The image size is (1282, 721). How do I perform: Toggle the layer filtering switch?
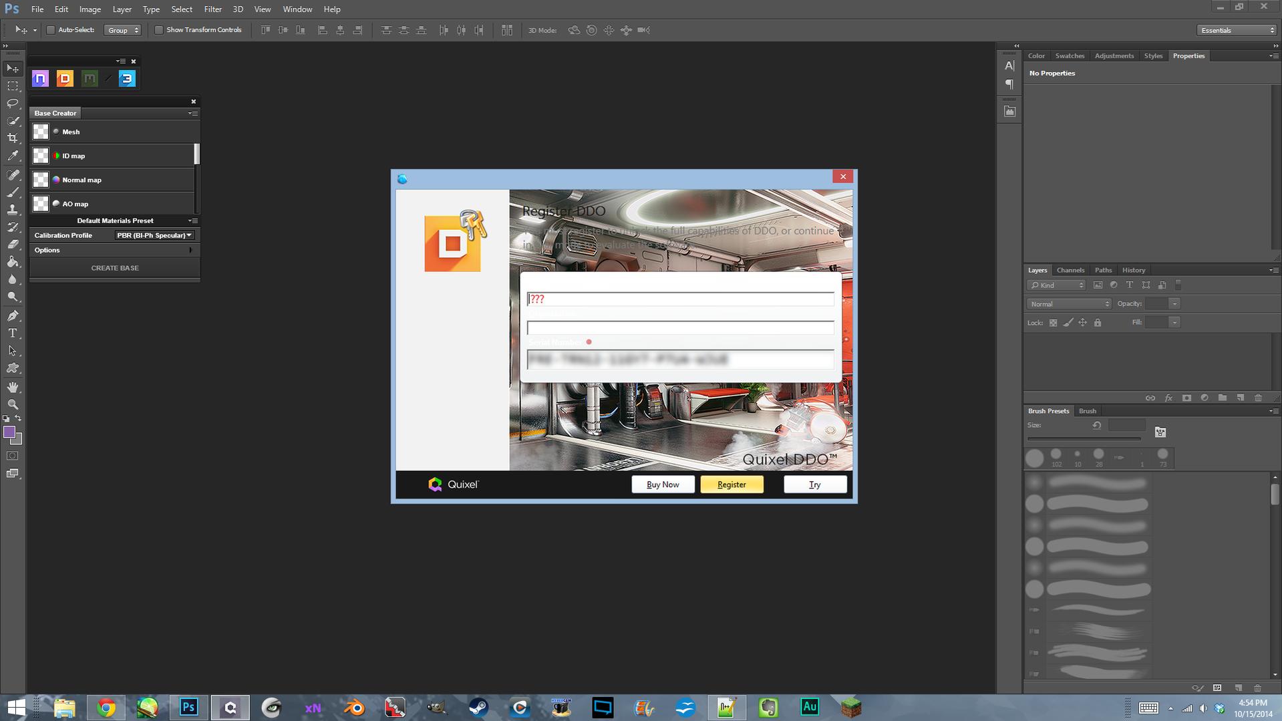click(1178, 285)
